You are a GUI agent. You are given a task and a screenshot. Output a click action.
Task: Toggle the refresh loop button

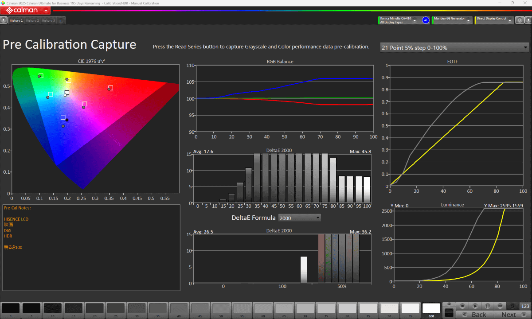[x=512, y=306]
